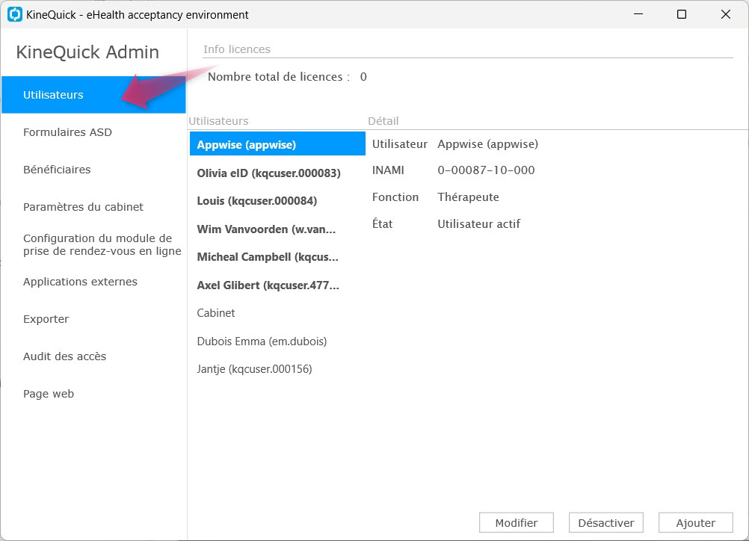The image size is (749, 541).
Task: Click the Utilisateur actif state value
Action: pyautogui.click(x=478, y=223)
